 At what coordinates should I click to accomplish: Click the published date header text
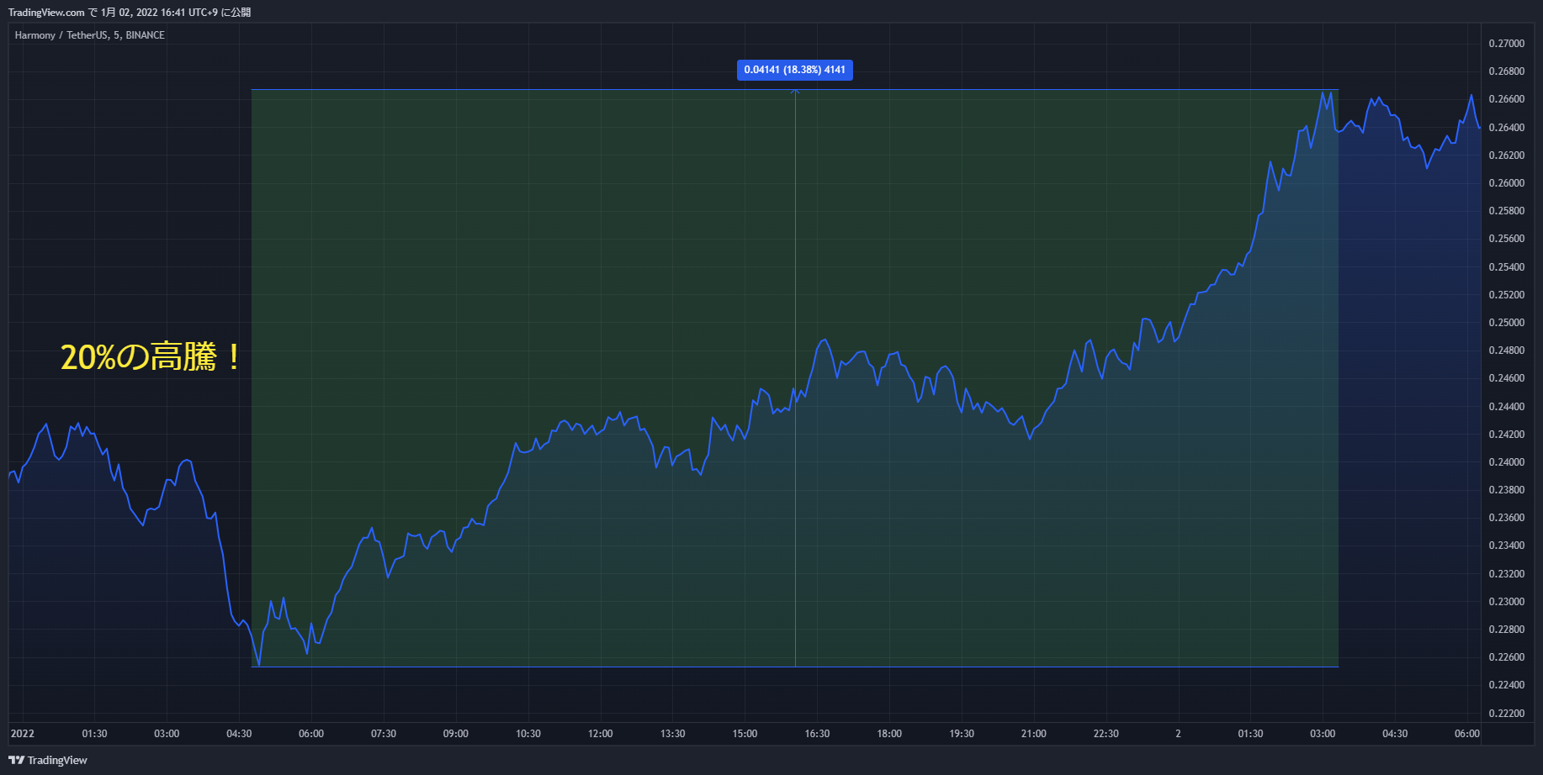(130, 13)
